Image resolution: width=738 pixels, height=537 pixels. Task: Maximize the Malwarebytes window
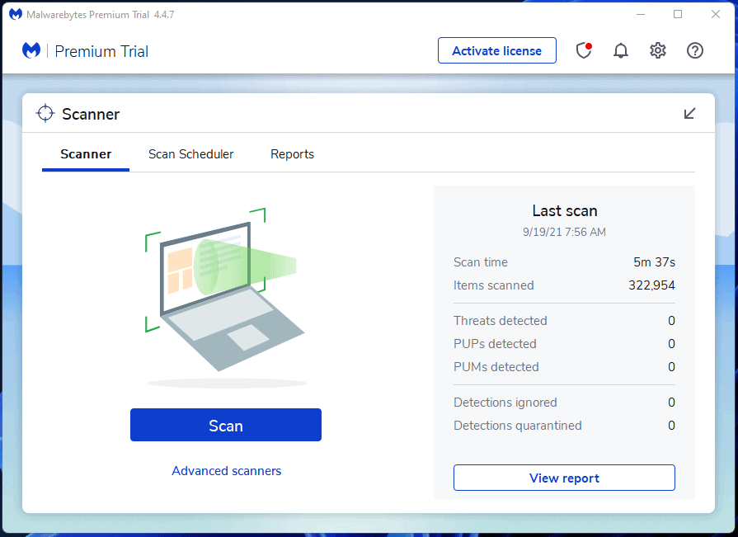678,14
